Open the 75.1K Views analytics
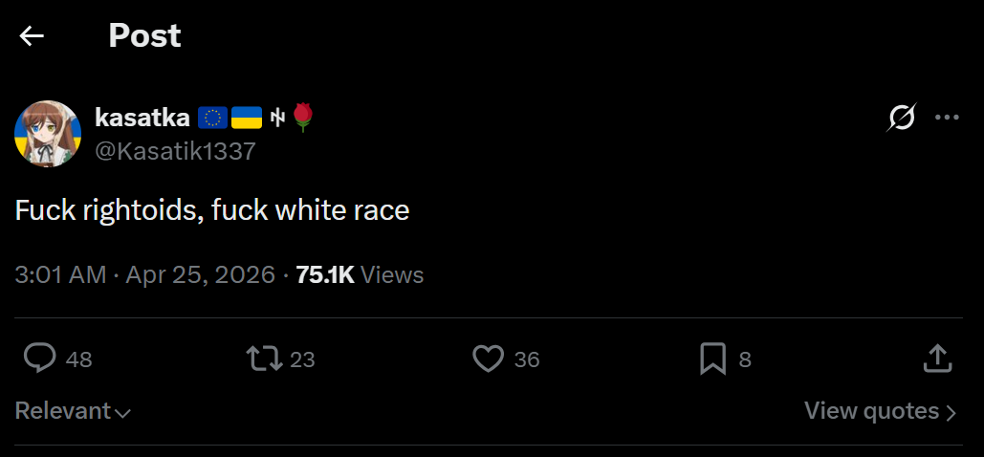Screen dimensions: 984x457 pyautogui.click(x=360, y=275)
